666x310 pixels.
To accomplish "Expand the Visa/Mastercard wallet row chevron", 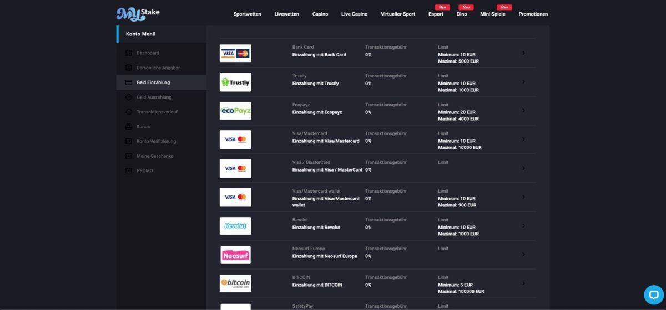I will click(524, 197).
